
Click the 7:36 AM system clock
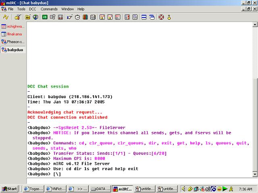(246, 189)
